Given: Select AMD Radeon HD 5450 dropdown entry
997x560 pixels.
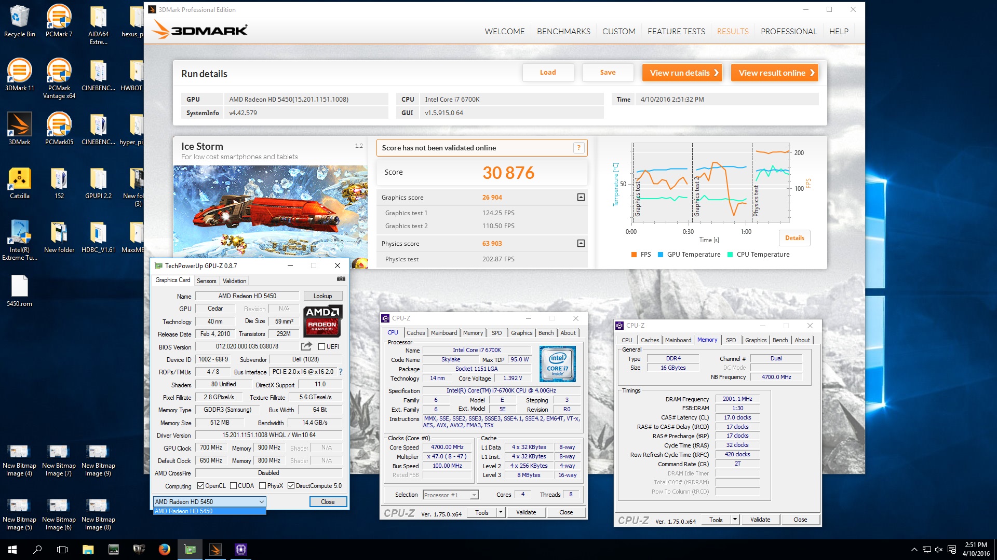Looking at the screenshot, I should coord(210,511).
